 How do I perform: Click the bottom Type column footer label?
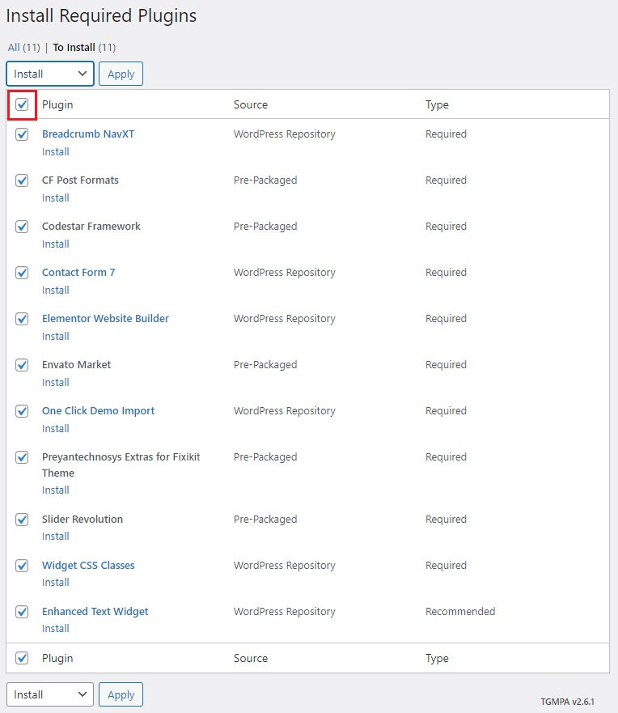point(437,659)
